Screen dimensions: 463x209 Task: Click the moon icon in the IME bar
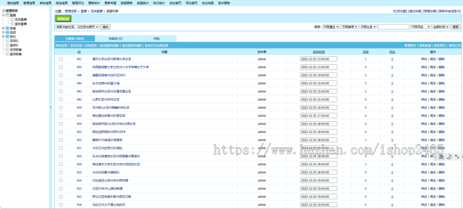pos(449,157)
